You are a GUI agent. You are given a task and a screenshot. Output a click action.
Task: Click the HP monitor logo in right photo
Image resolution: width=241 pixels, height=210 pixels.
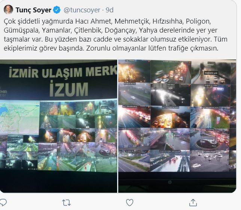point(170,182)
